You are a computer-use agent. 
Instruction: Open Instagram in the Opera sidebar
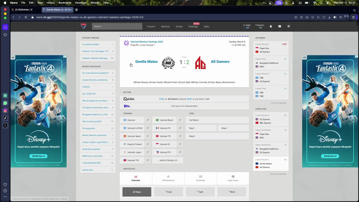point(5,111)
